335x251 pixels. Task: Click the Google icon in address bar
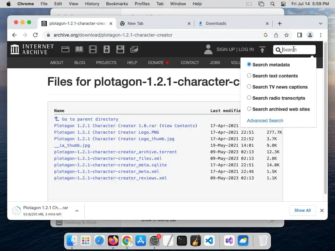(266, 35)
